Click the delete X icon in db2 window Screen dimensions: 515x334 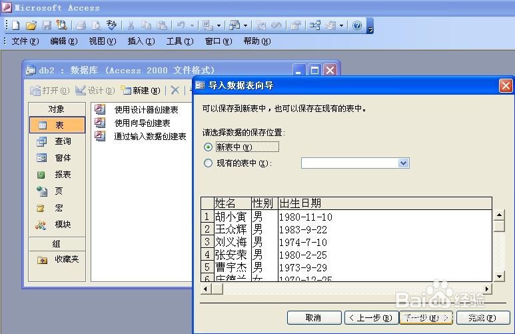[175, 90]
